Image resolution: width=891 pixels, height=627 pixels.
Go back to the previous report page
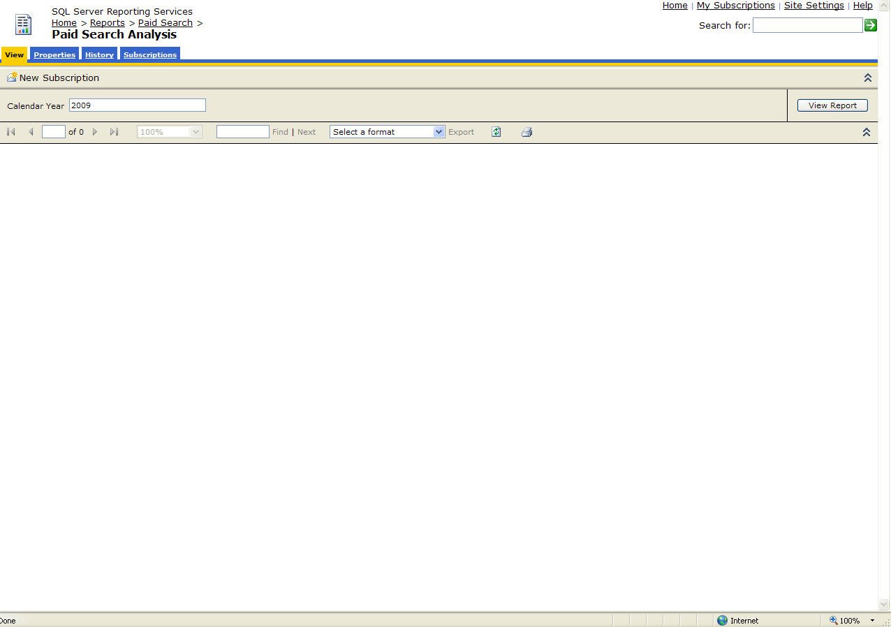coord(31,131)
